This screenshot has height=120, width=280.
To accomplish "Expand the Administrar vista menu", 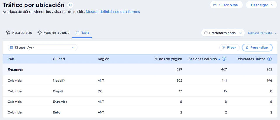I will click(x=262, y=33).
